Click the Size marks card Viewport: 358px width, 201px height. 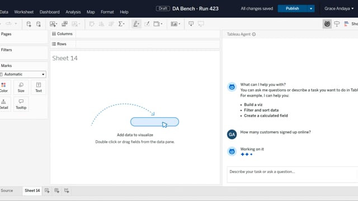coord(21,87)
